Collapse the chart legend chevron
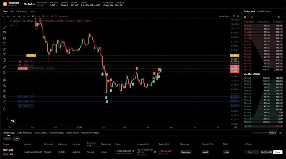 point(11,26)
